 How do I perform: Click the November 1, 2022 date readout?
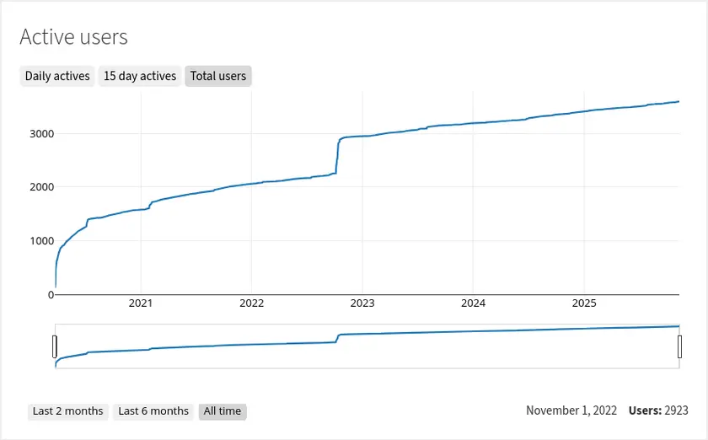point(572,411)
